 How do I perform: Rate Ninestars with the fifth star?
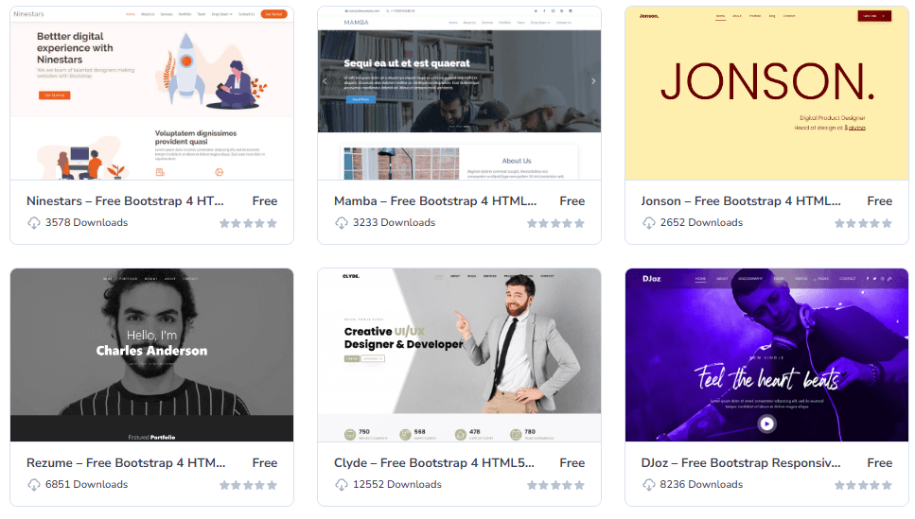272,223
